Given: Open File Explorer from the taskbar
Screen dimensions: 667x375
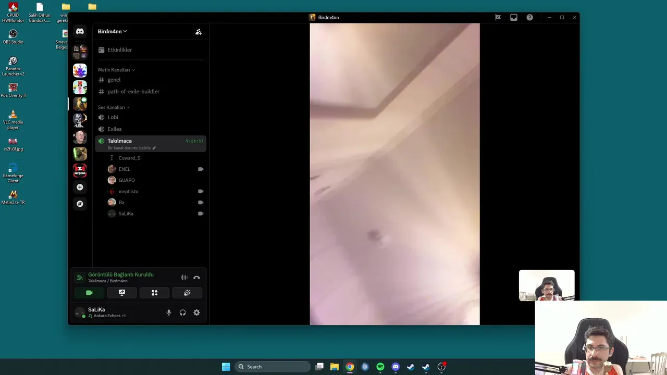Looking at the screenshot, I should [335, 367].
